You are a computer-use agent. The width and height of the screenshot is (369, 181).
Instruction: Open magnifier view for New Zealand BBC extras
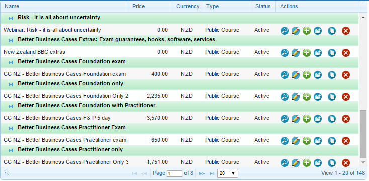[x=285, y=53]
